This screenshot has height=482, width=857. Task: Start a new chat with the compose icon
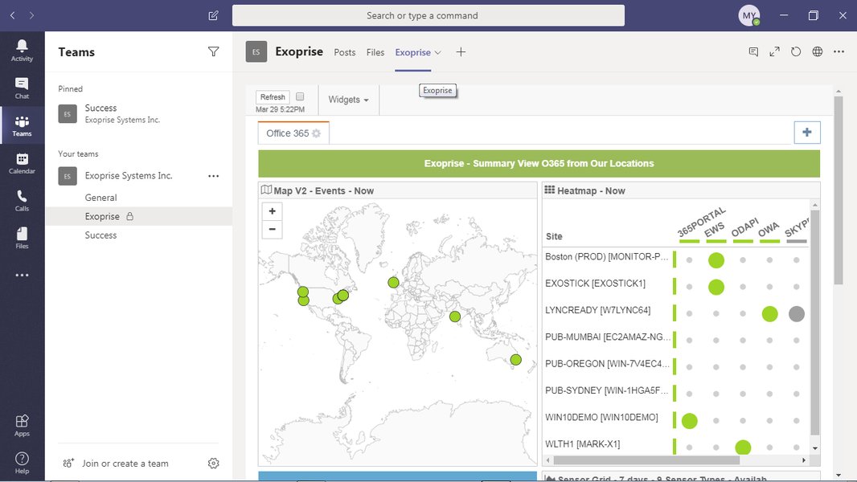[212, 14]
